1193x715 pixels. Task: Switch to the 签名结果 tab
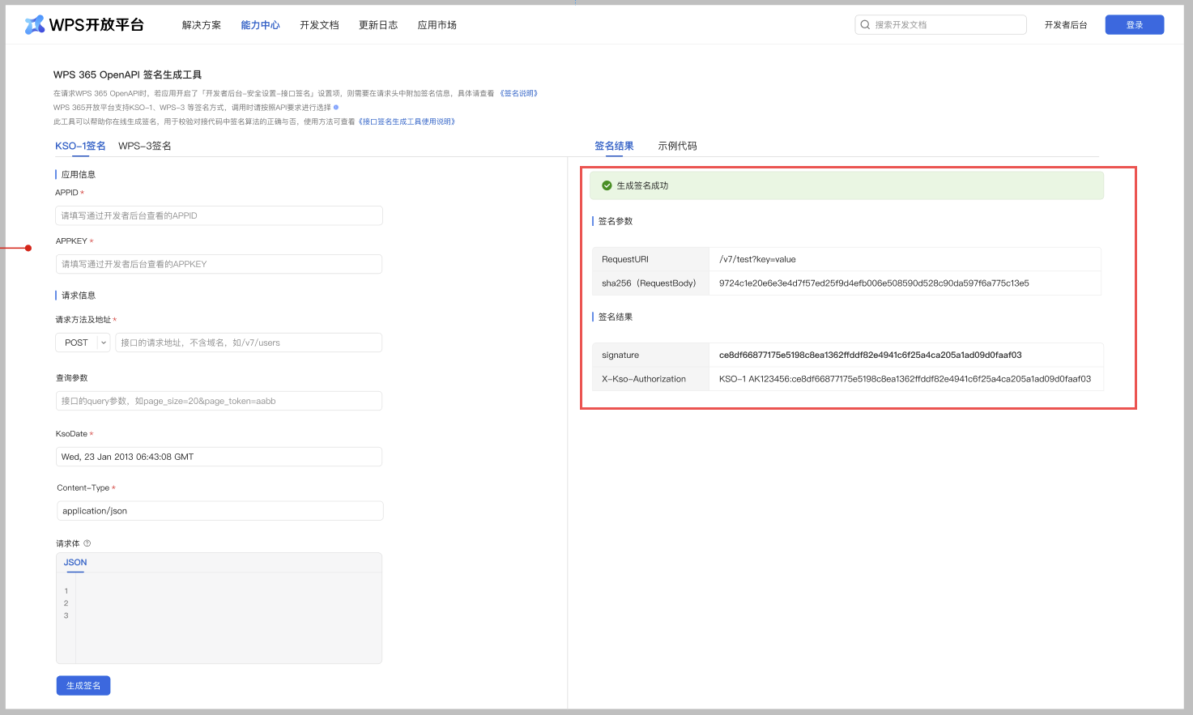(614, 146)
